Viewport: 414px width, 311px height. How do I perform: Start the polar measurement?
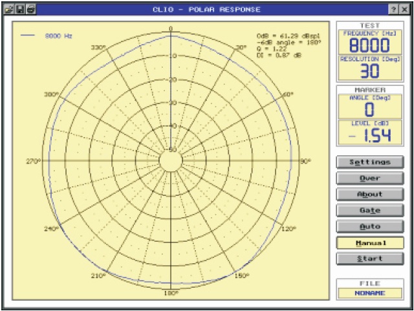coord(370,259)
